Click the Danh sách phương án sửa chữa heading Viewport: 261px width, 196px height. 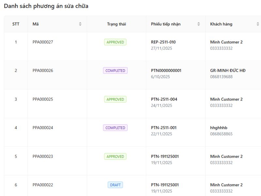(x=46, y=6)
